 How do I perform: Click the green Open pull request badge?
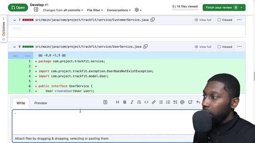pos(18,8)
